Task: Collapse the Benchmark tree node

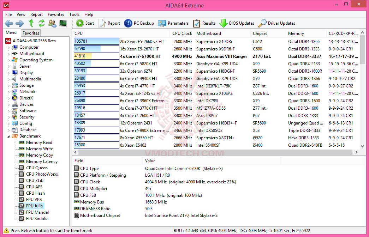Action: (9, 136)
